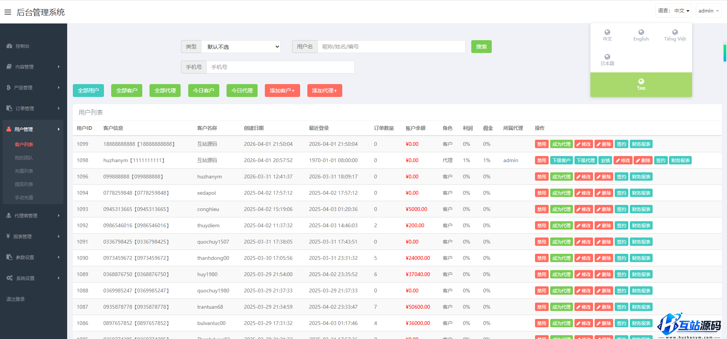The height and width of the screenshot is (339, 727).
Task: Expand 订单管理 sidebar menu
Action: [x=33, y=109]
